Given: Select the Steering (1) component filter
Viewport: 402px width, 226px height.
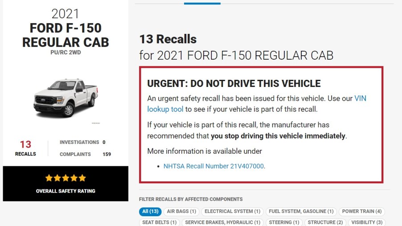Looking at the screenshot, I should [284, 222].
